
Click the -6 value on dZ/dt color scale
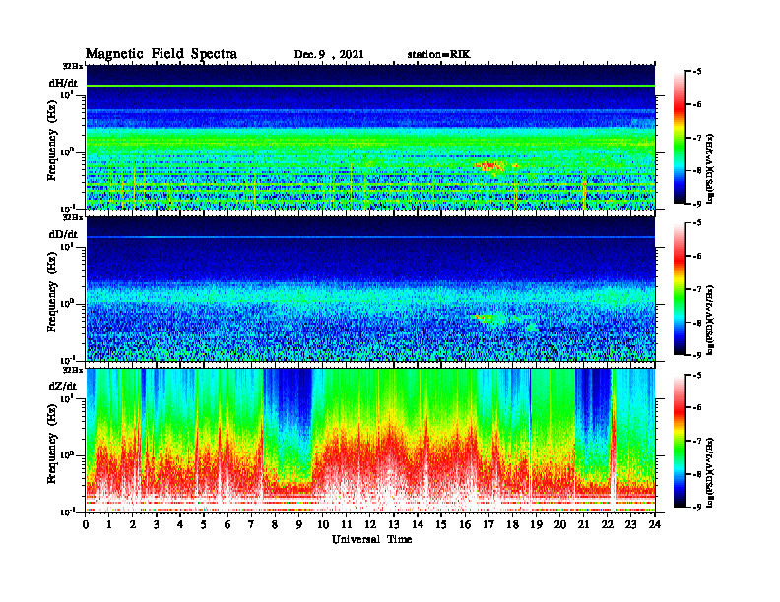pyautogui.click(x=697, y=408)
